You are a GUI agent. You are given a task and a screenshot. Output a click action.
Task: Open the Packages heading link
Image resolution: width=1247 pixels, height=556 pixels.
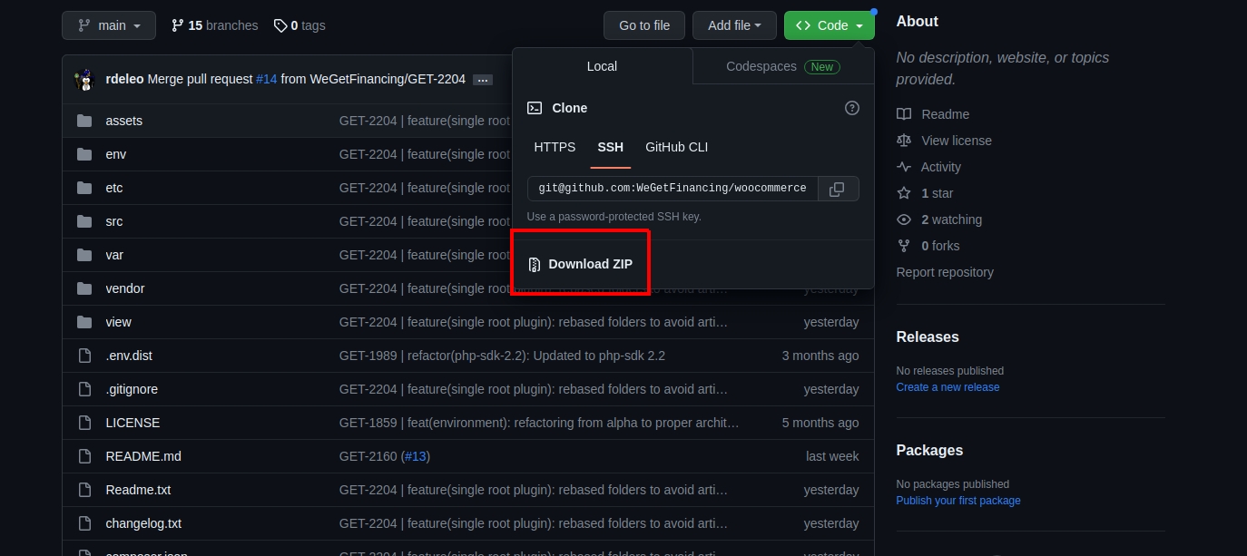pos(929,450)
